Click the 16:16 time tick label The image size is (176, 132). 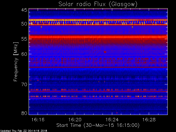point(38,120)
